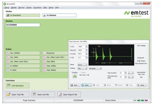Click the Link Generator icon
This screenshot has height=104, width=152.
point(9,85)
